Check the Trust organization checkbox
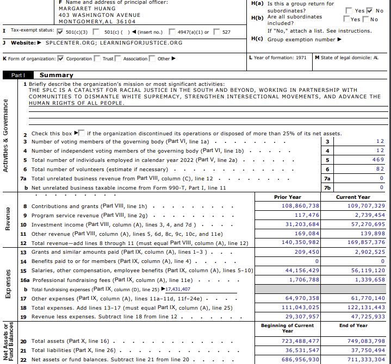 tap(97, 58)
